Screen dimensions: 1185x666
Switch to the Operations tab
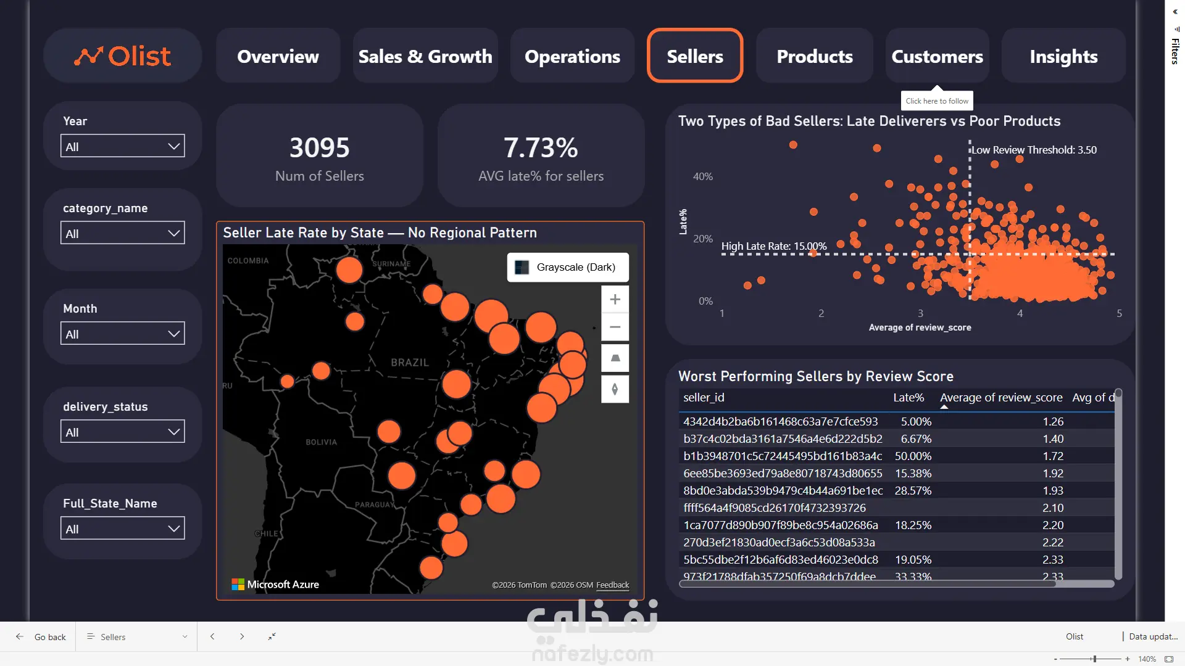(x=572, y=56)
